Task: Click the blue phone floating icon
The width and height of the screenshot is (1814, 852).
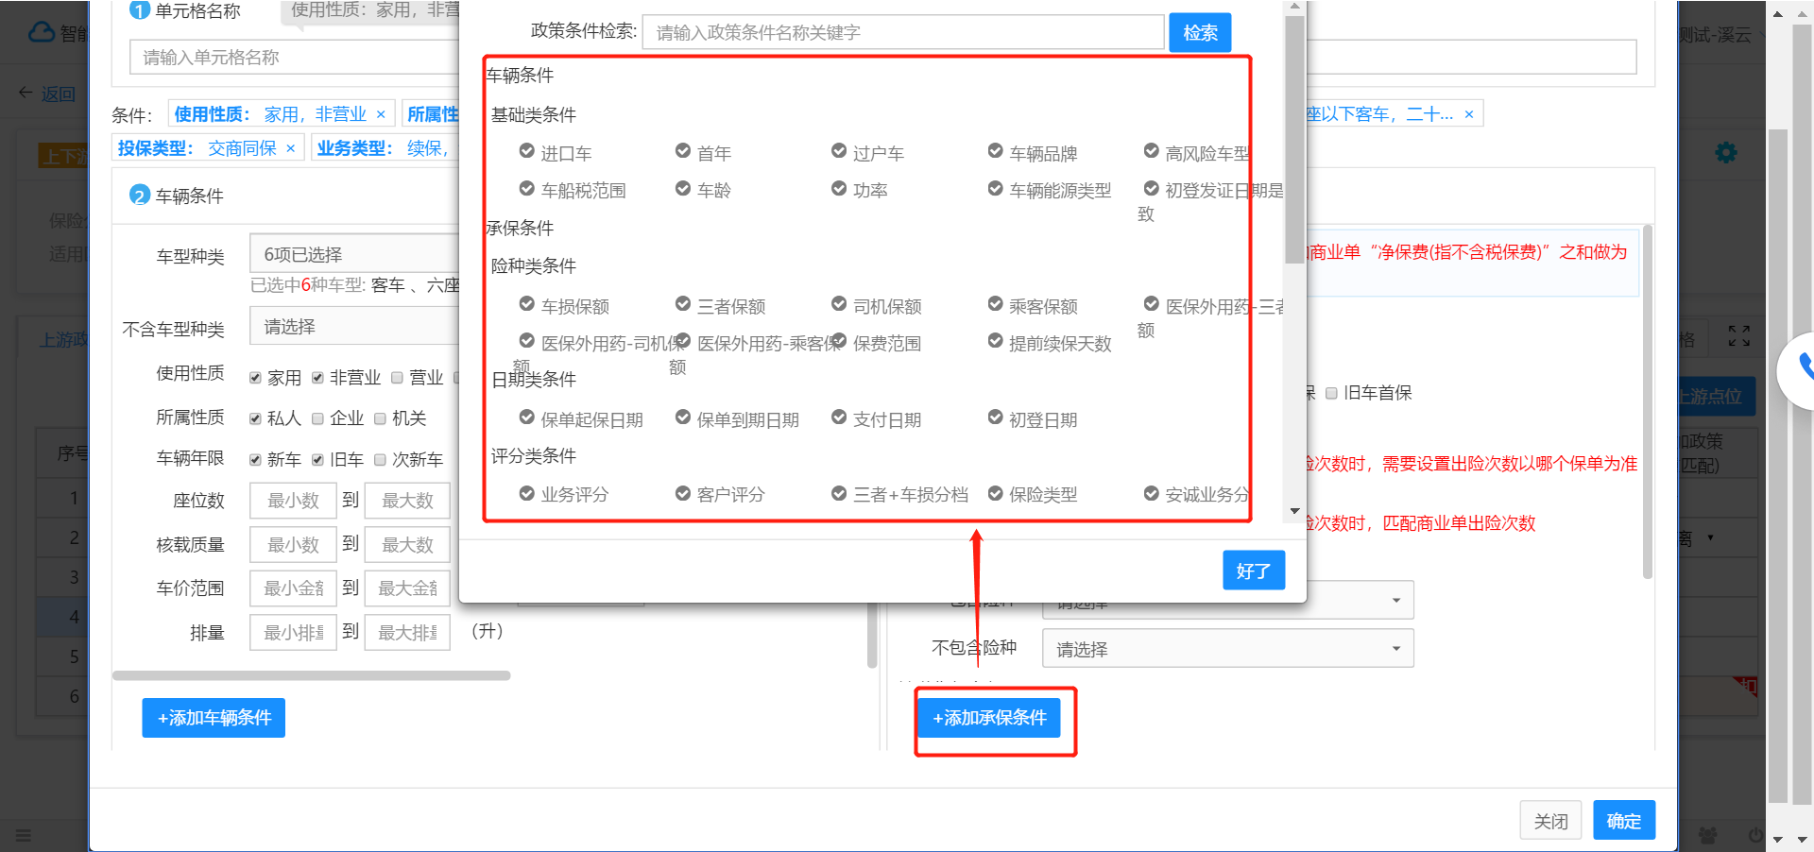Action: 1805,366
